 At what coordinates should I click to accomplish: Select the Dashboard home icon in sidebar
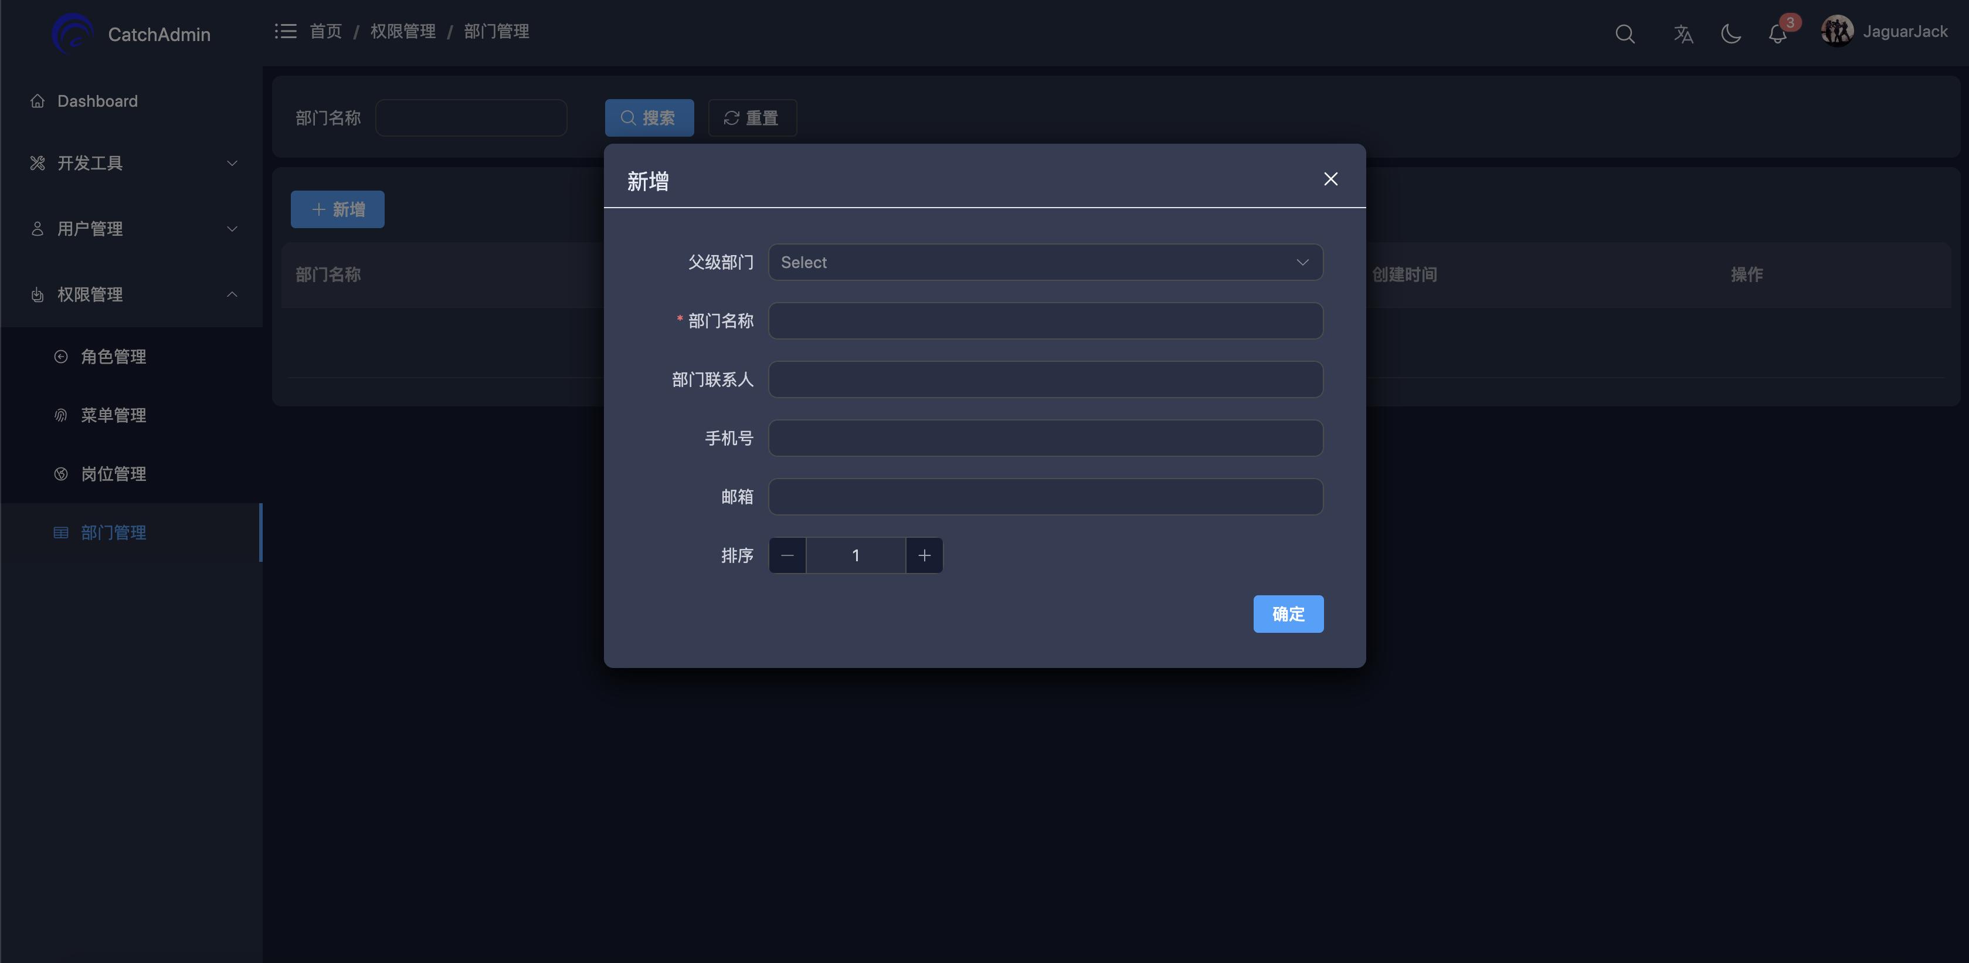coord(37,100)
